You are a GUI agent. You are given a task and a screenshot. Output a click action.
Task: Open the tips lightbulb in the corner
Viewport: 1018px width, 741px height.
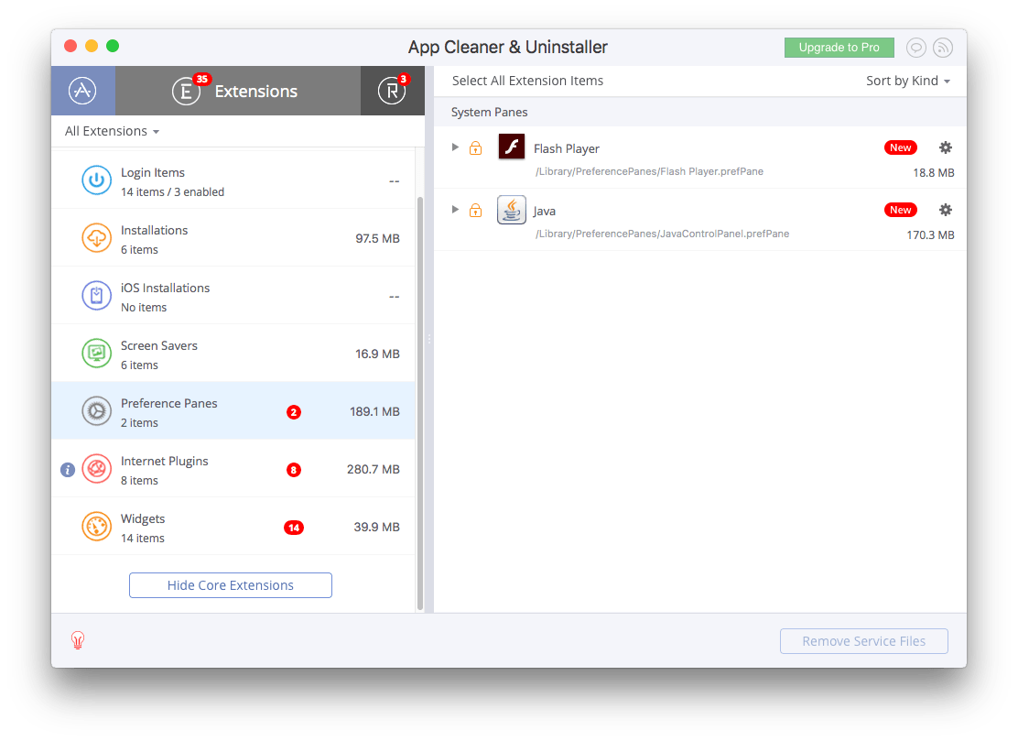coord(78,640)
